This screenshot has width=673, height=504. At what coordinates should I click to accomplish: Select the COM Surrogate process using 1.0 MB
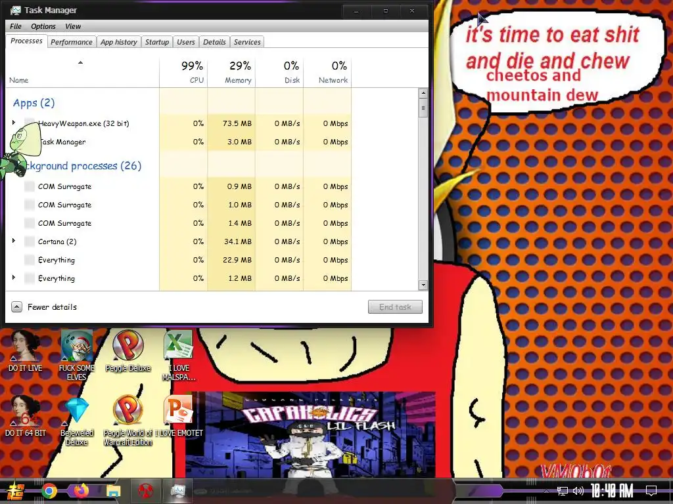click(x=179, y=205)
